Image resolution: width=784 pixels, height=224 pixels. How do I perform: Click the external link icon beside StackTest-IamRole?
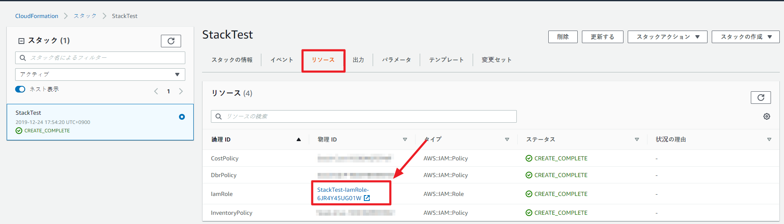point(367,198)
